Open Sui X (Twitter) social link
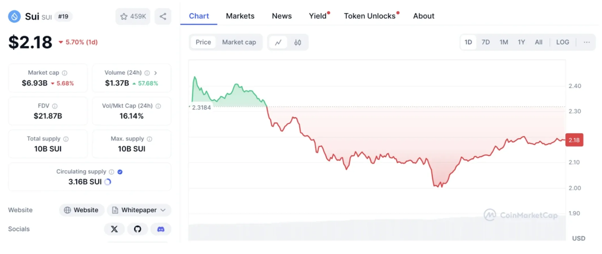This screenshot has height=254, width=602. pyautogui.click(x=114, y=229)
